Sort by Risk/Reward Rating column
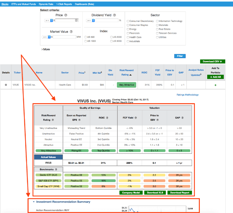 (x=126, y=73)
